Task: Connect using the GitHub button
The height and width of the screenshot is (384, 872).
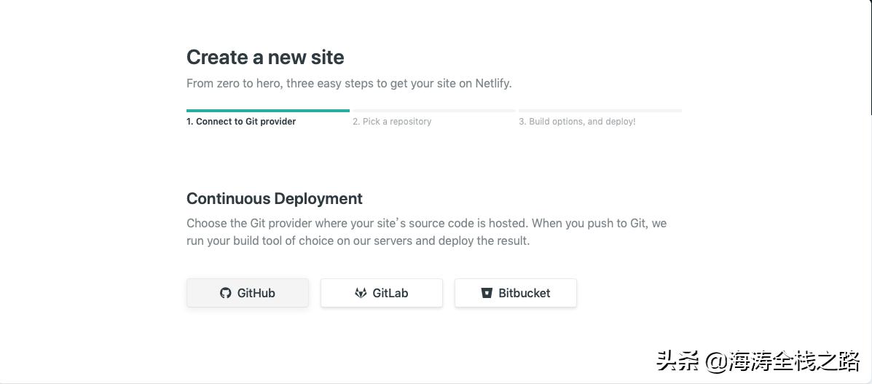Action: [x=248, y=293]
